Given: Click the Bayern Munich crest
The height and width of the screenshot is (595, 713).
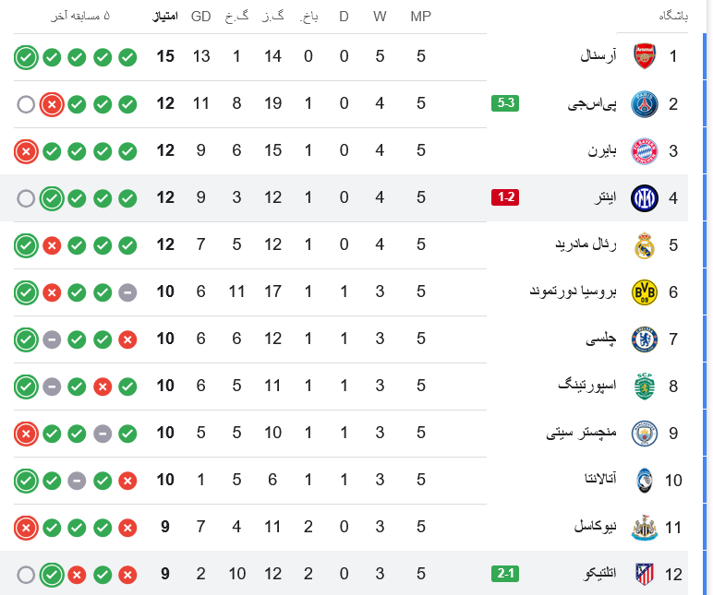Looking at the screenshot, I should pos(644,150).
